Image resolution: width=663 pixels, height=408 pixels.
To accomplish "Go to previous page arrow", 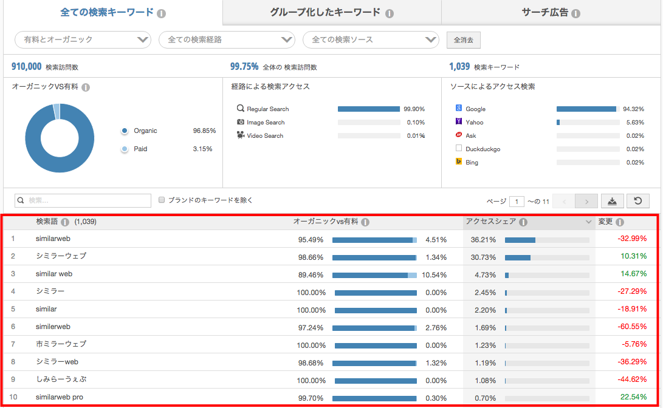I will [564, 202].
